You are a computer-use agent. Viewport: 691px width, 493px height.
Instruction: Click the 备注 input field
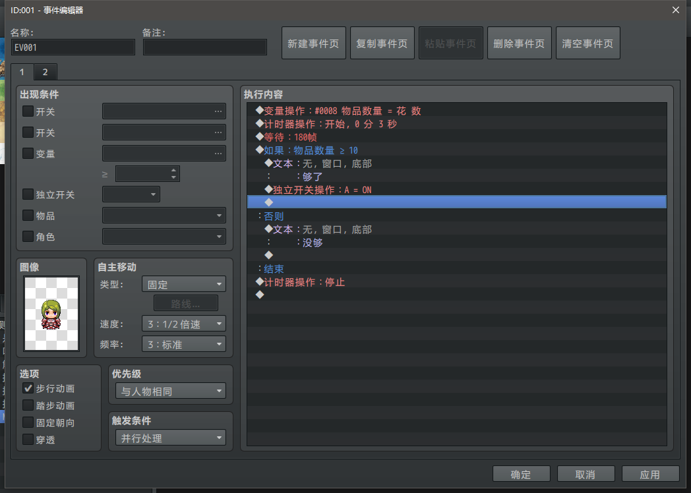tap(205, 47)
